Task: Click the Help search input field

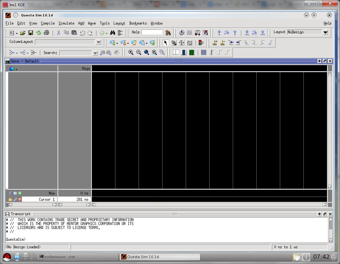Action: click(152, 32)
